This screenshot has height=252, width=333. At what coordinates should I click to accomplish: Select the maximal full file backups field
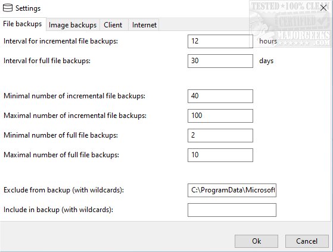[220, 155]
